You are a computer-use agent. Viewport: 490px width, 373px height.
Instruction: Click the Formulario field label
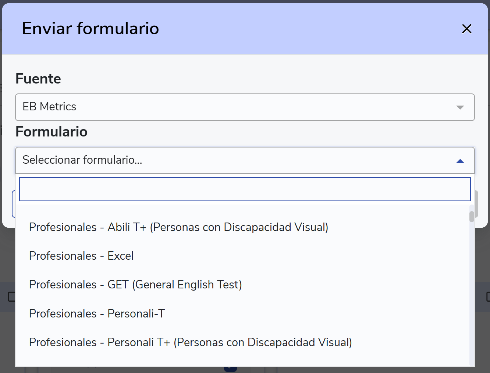(52, 132)
